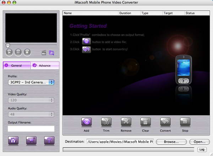
Task: Click the Add video disc icon in the toolbar
Action: tap(87, 122)
